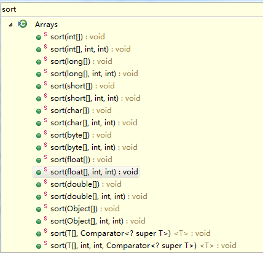The width and height of the screenshot is (263, 253).
Task: Click green method icon beside sort(int[])
Action: click(x=39, y=37)
